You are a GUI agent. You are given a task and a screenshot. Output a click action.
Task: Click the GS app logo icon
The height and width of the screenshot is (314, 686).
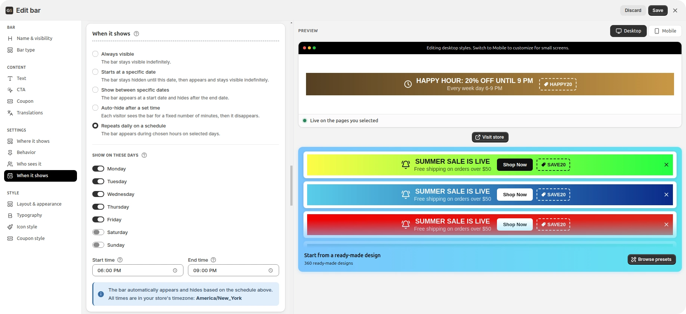(9, 10)
